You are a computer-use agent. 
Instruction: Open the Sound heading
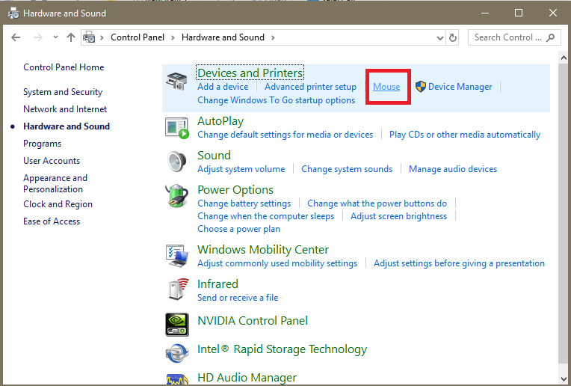pyautogui.click(x=214, y=156)
